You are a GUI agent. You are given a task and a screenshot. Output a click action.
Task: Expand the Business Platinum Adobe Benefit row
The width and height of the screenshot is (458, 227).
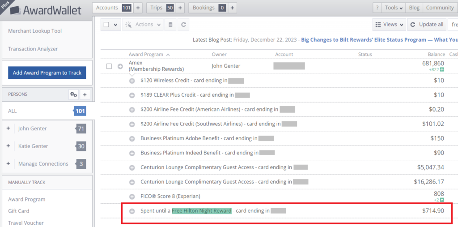[132, 139]
